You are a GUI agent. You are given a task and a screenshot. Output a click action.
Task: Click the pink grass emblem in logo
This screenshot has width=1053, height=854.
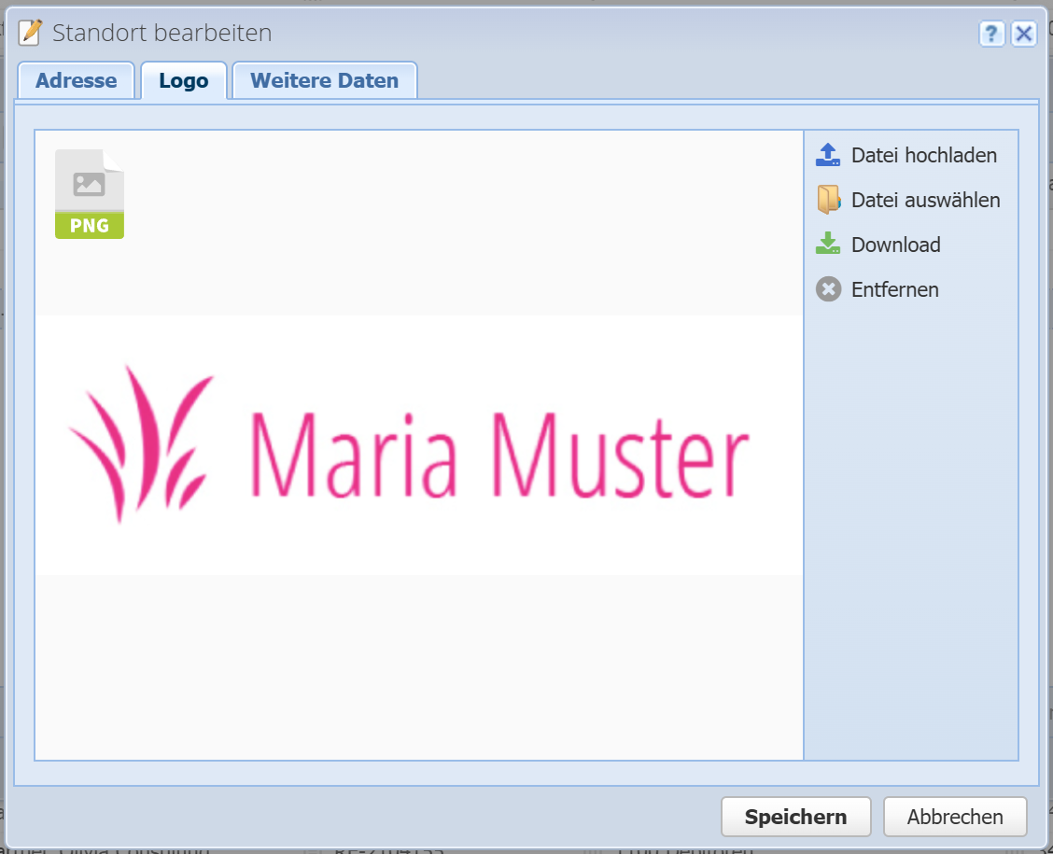click(140, 442)
